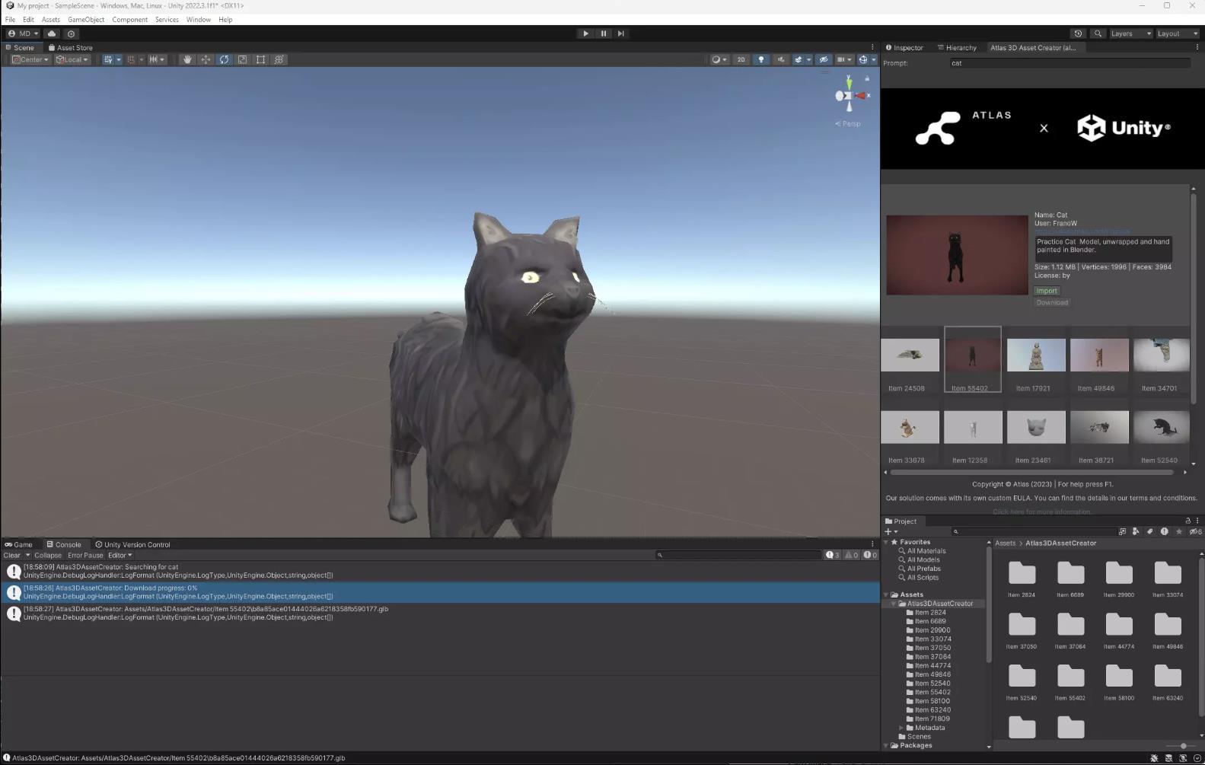Open the Layout dropdown
The width and height of the screenshot is (1205, 765).
(1177, 33)
